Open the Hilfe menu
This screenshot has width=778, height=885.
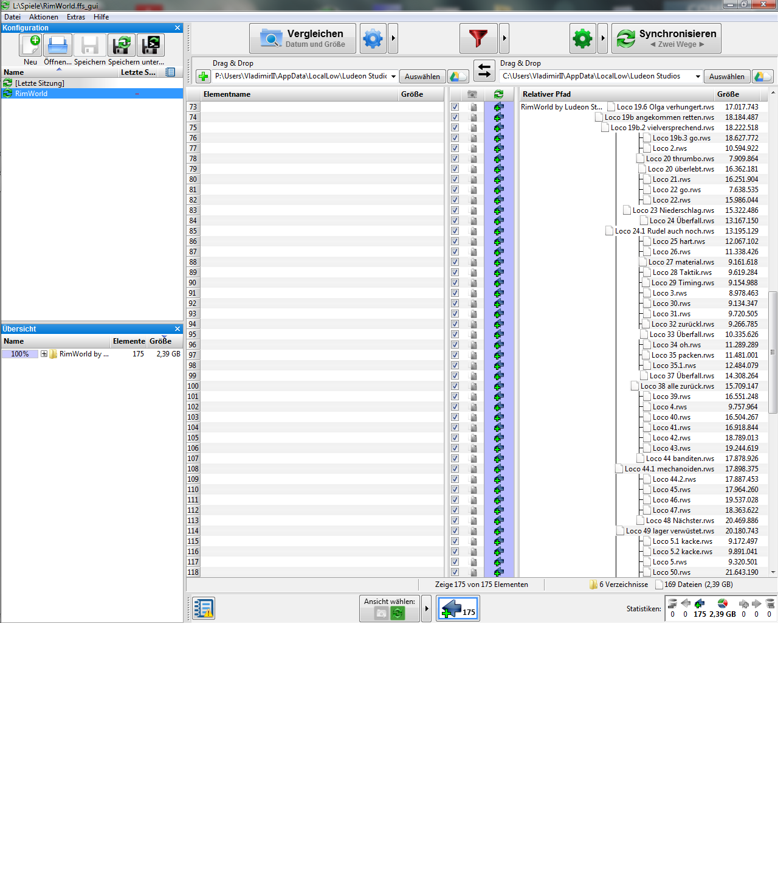click(x=102, y=17)
